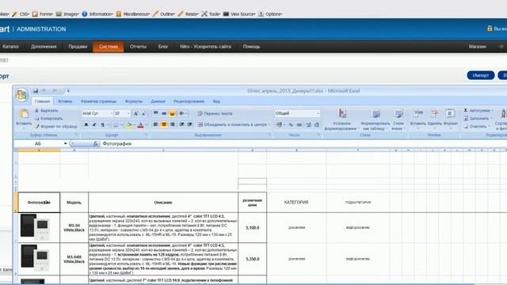
Task: Toggle Wrap Text (Перенос текста)
Action: pos(215,113)
